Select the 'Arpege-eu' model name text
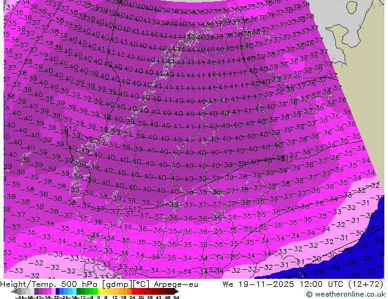Viewport: 388px width, 299px height. click(176, 284)
